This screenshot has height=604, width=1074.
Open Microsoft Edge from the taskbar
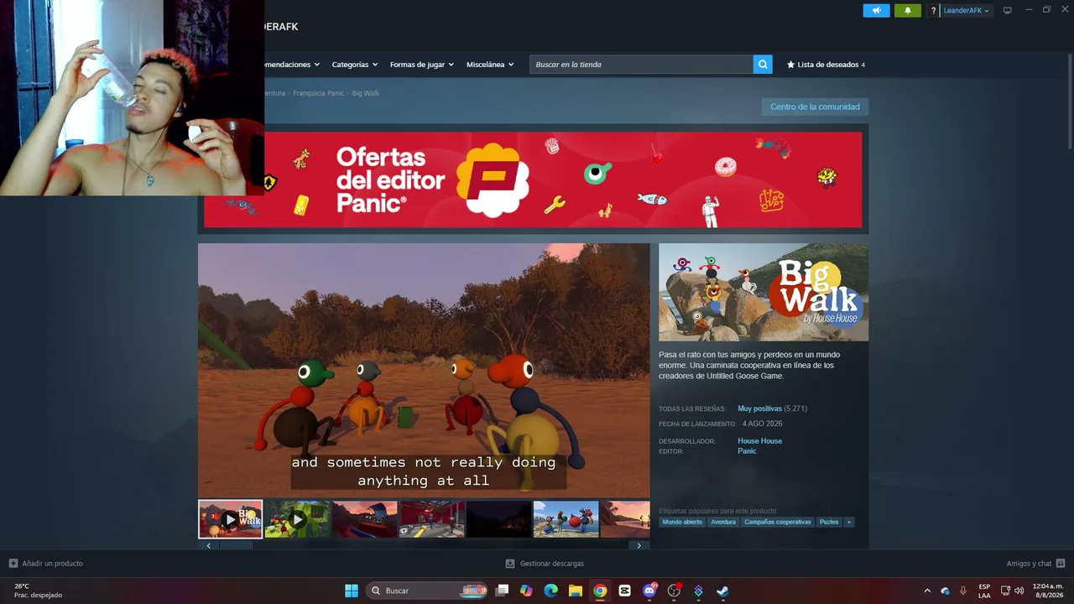coord(550,591)
